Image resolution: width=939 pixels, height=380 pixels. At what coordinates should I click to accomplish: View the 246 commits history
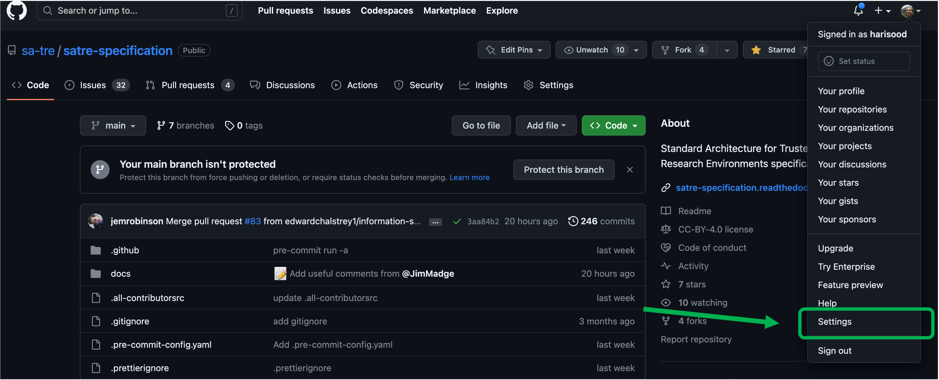pyautogui.click(x=601, y=221)
